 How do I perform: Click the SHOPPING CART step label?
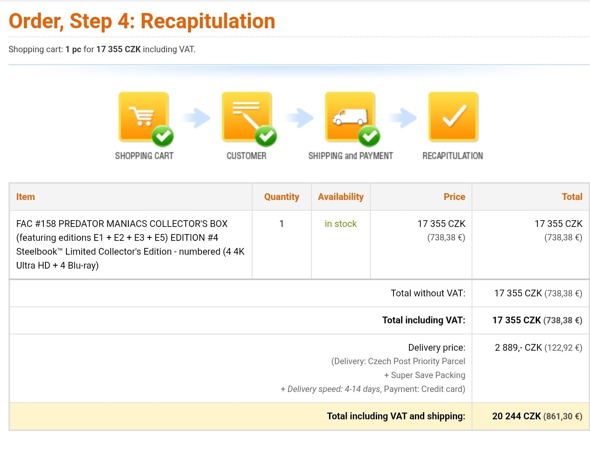coord(144,156)
